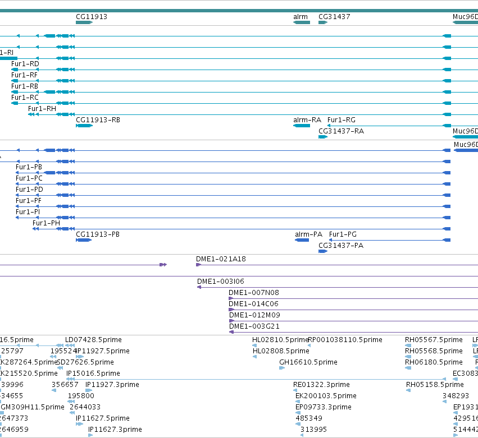Select BAC clone DME1-007N08
478x438 pixels.
tap(254, 293)
